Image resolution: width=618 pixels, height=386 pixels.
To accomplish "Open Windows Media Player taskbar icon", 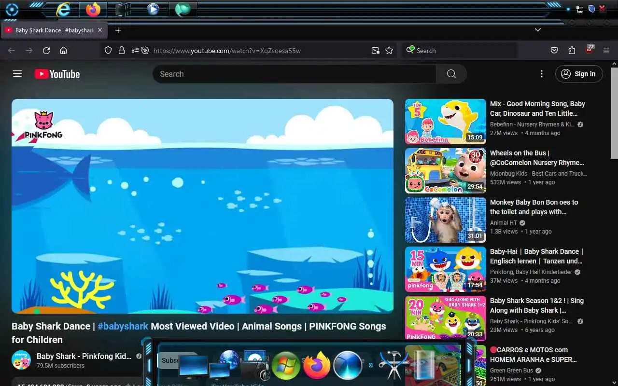I will pos(153,9).
